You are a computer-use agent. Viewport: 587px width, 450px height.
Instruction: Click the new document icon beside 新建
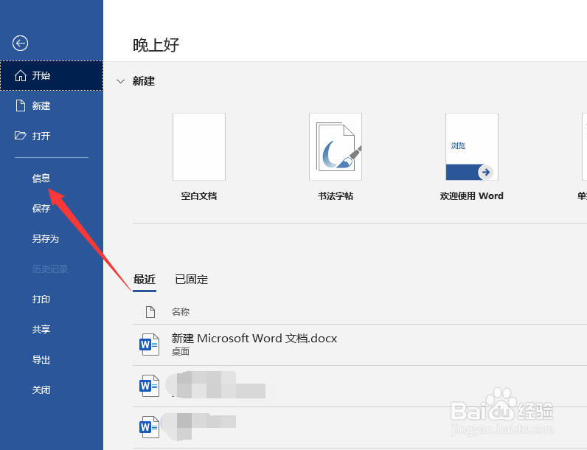(x=20, y=105)
